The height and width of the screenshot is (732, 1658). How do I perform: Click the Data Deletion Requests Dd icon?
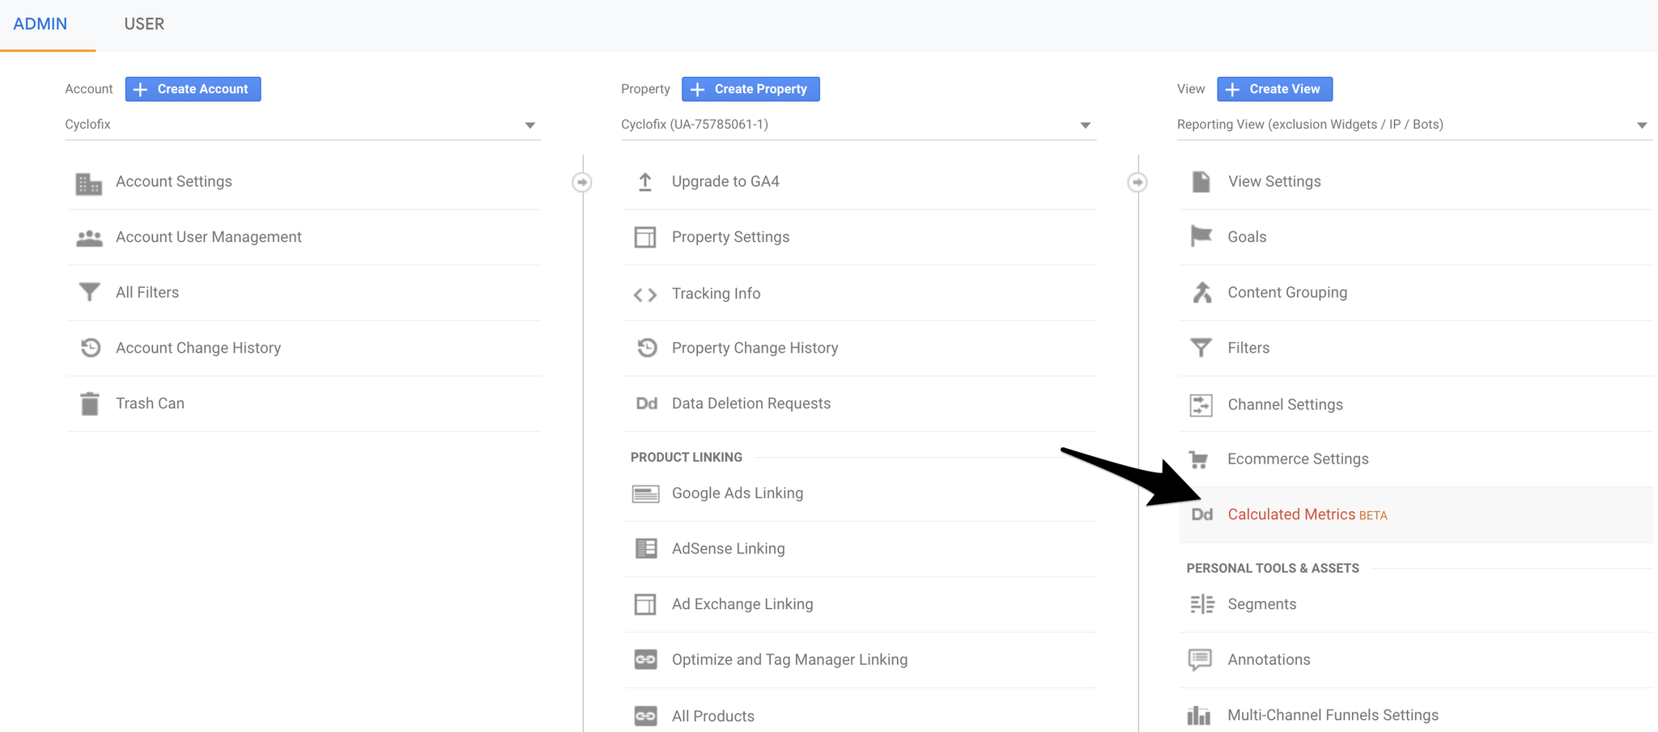[x=646, y=404]
